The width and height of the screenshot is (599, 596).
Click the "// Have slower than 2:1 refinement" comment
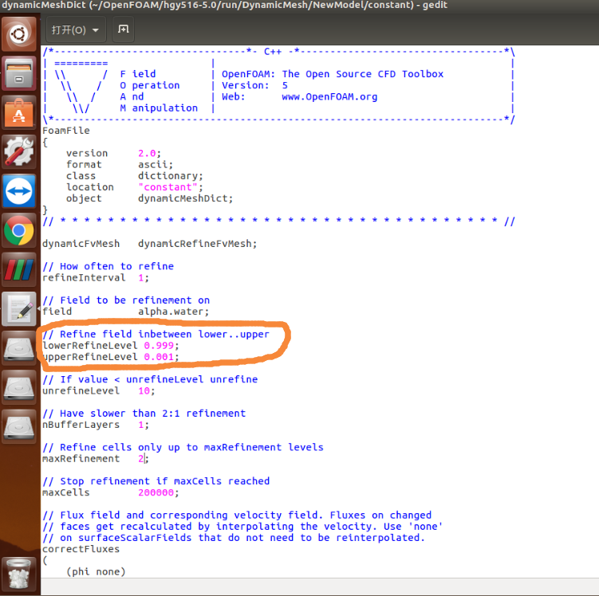[144, 414]
